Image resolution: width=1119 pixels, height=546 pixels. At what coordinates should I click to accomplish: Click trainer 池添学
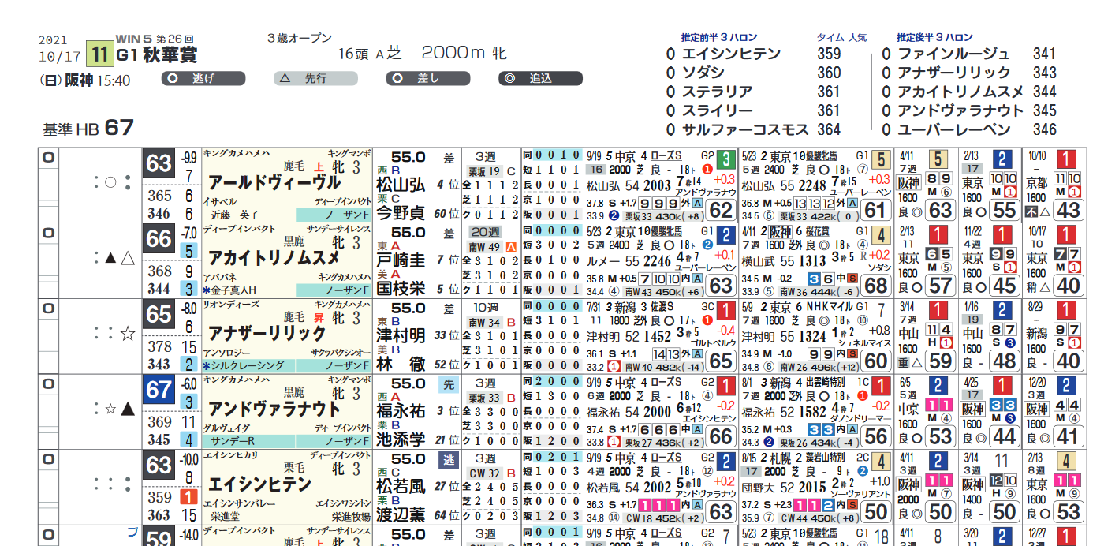[400, 439]
